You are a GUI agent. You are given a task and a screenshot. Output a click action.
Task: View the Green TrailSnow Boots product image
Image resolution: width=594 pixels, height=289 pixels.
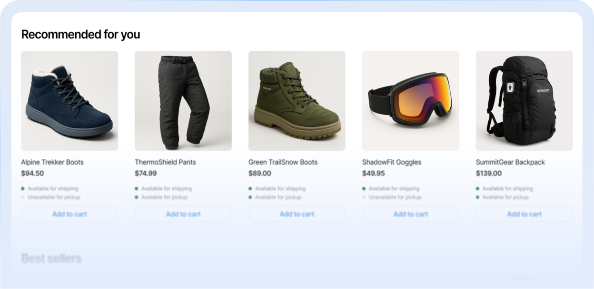(x=297, y=101)
